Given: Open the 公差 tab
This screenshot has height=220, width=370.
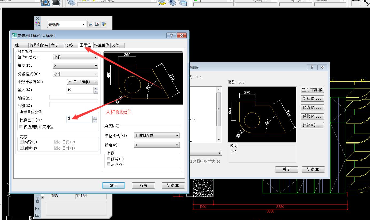Looking at the screenshot, I should [117, 45].
